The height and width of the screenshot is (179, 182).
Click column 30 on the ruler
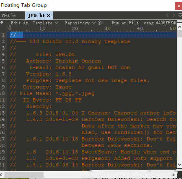pyautogui.click(x=107, y=28)
